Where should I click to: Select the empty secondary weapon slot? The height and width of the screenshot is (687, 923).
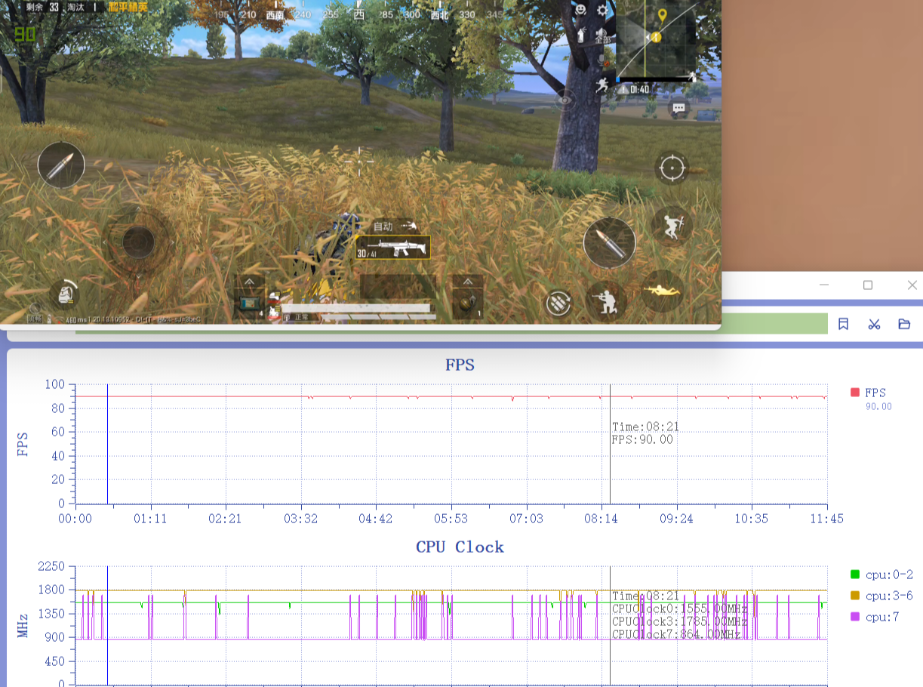[x=398, y=288]
